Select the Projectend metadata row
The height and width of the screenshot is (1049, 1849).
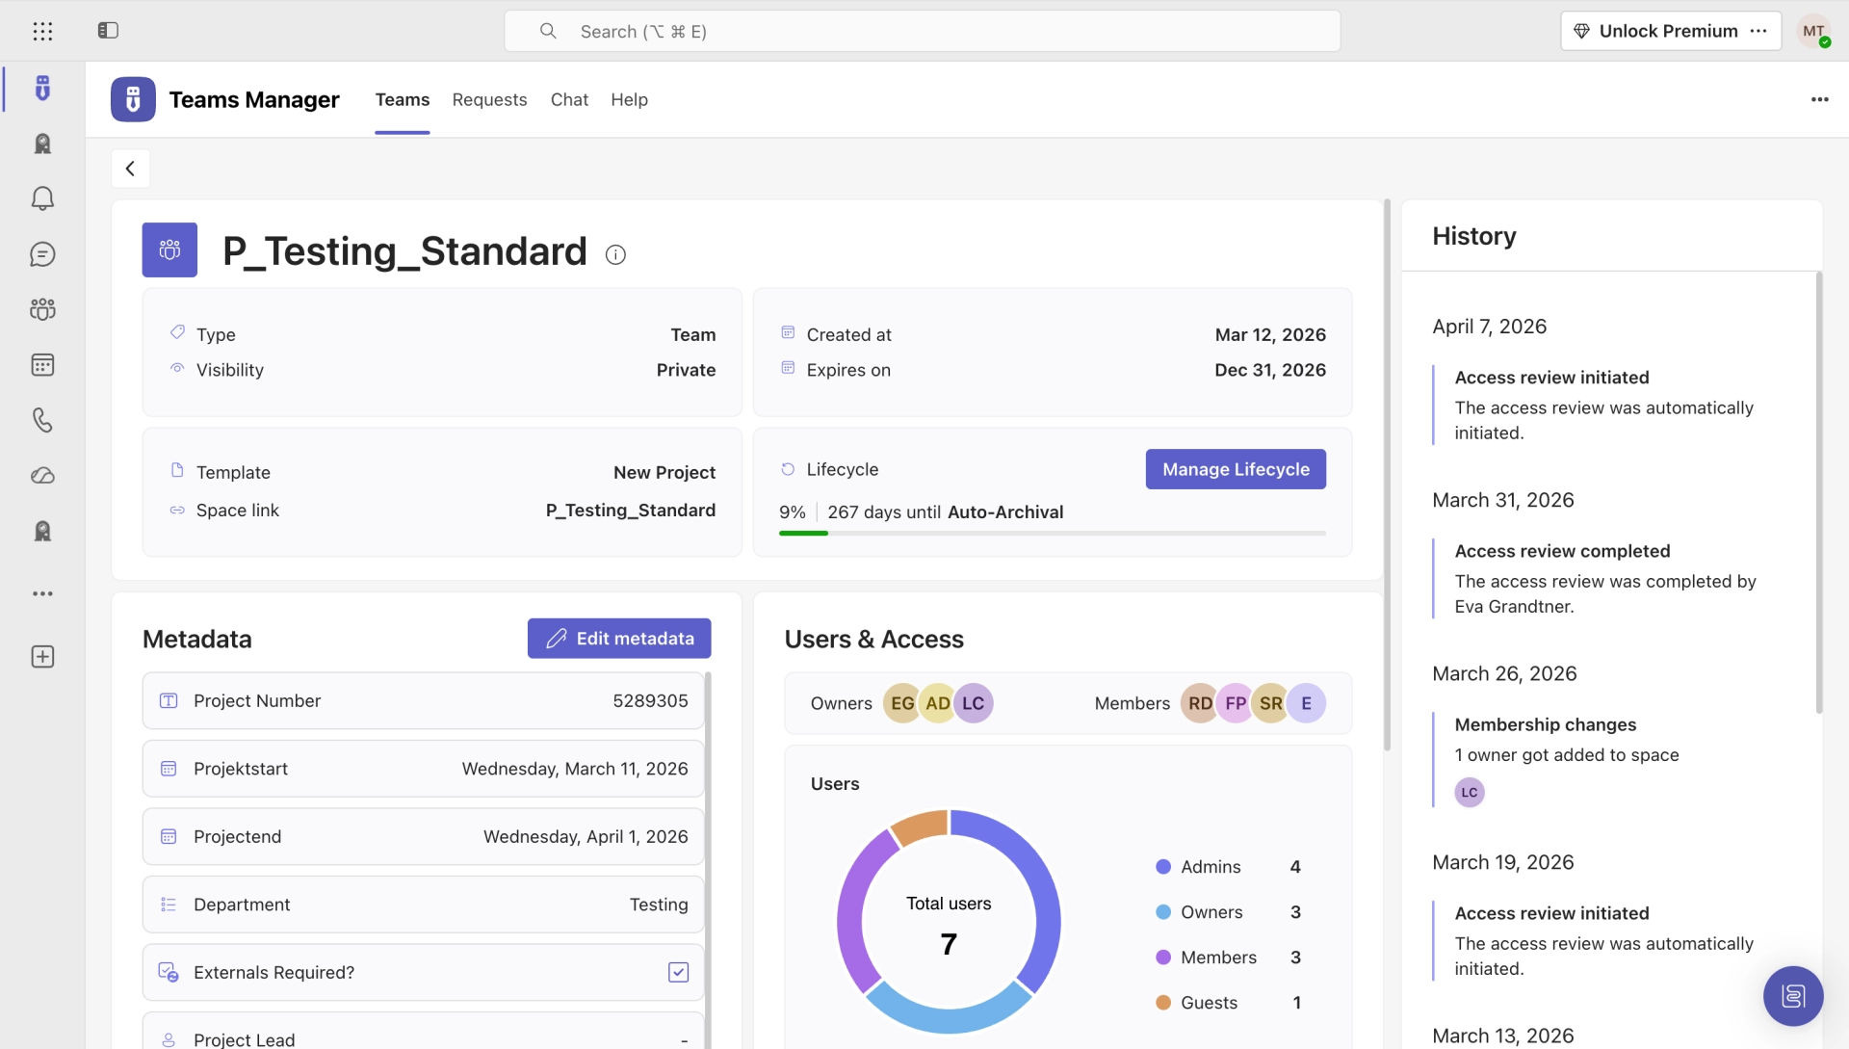pos(423,836)
